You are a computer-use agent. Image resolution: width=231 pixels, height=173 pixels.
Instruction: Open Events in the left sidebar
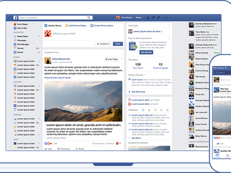pos(21,48)
